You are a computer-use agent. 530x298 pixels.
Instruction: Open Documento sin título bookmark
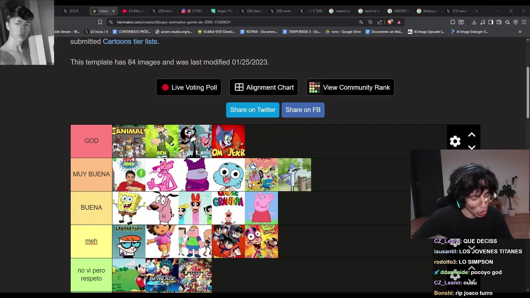384,31
